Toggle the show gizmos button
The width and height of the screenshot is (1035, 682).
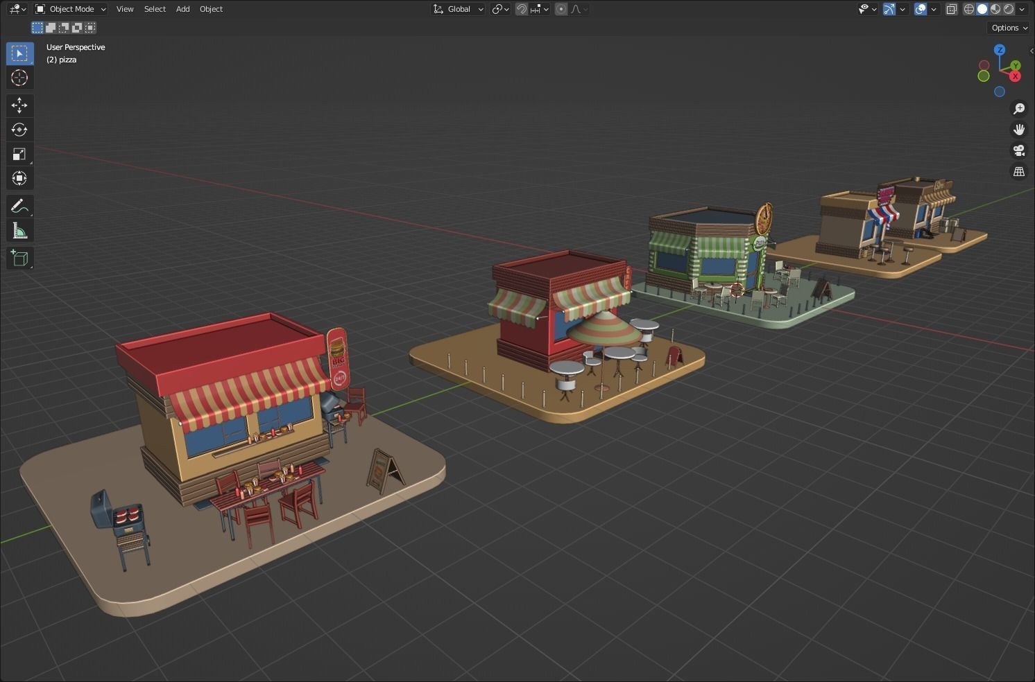coord(889,9)
